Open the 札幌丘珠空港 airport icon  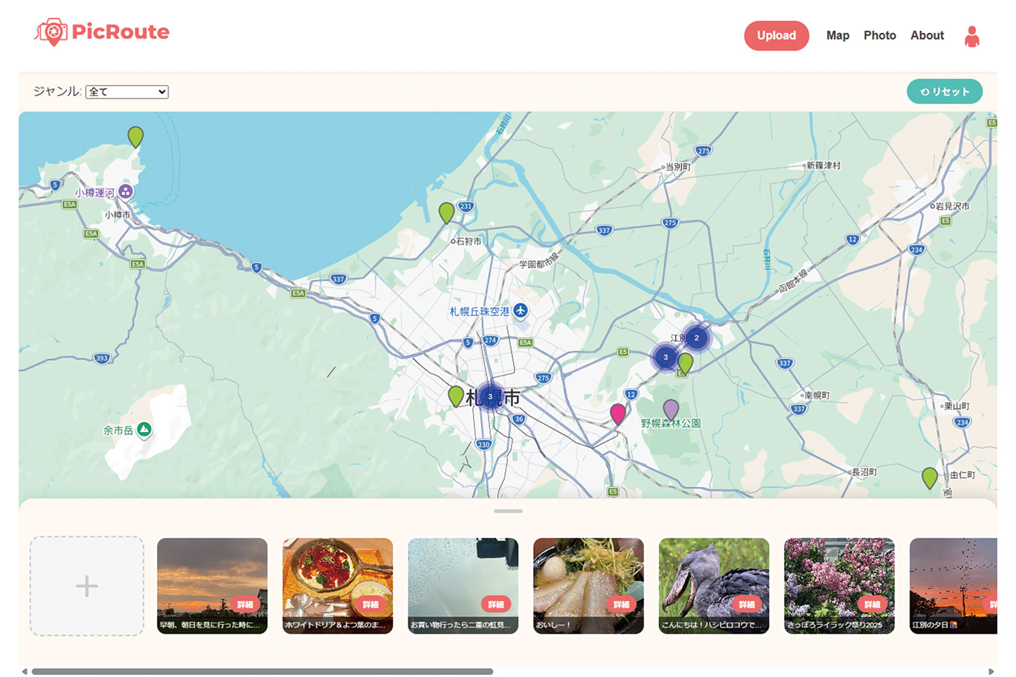(520, 311)
